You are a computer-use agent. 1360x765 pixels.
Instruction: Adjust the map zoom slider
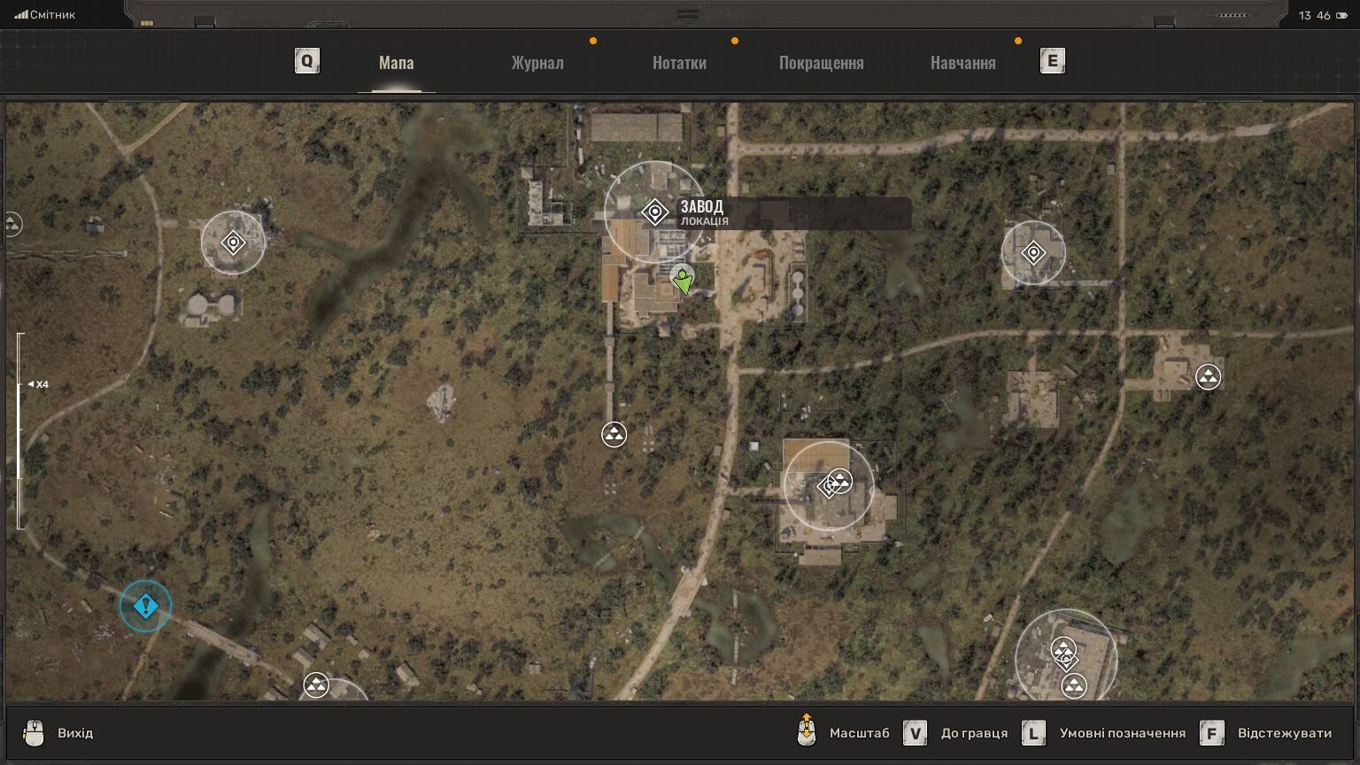tap(19, 431)
